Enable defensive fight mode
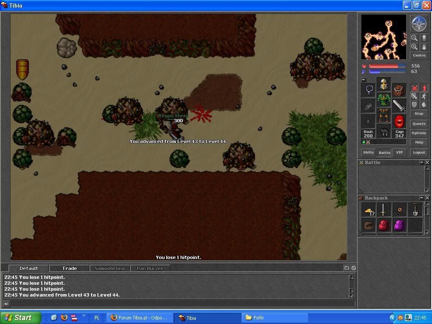This screenshot has height=324, width=432. [x=414, y=105]
